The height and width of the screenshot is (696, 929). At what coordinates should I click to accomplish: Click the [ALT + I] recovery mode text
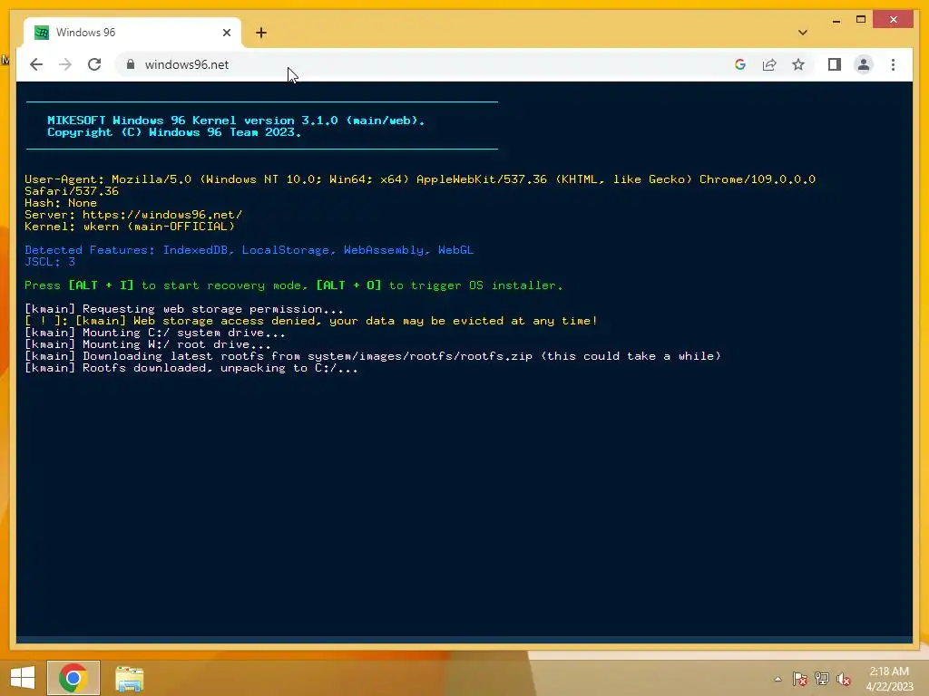point(102,285)
